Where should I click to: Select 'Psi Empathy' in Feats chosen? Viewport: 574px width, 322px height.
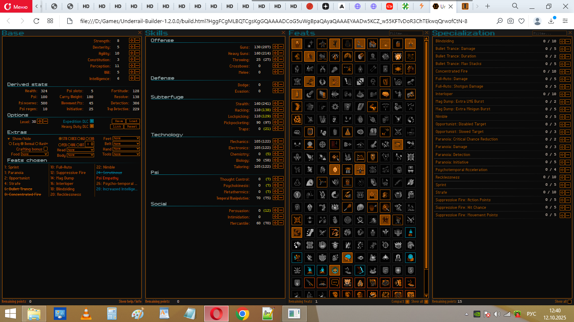tap(108, 178)
